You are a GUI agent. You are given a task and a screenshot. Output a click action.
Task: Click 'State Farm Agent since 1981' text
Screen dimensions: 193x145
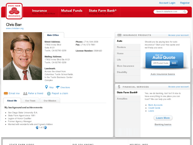click(22, 115)
